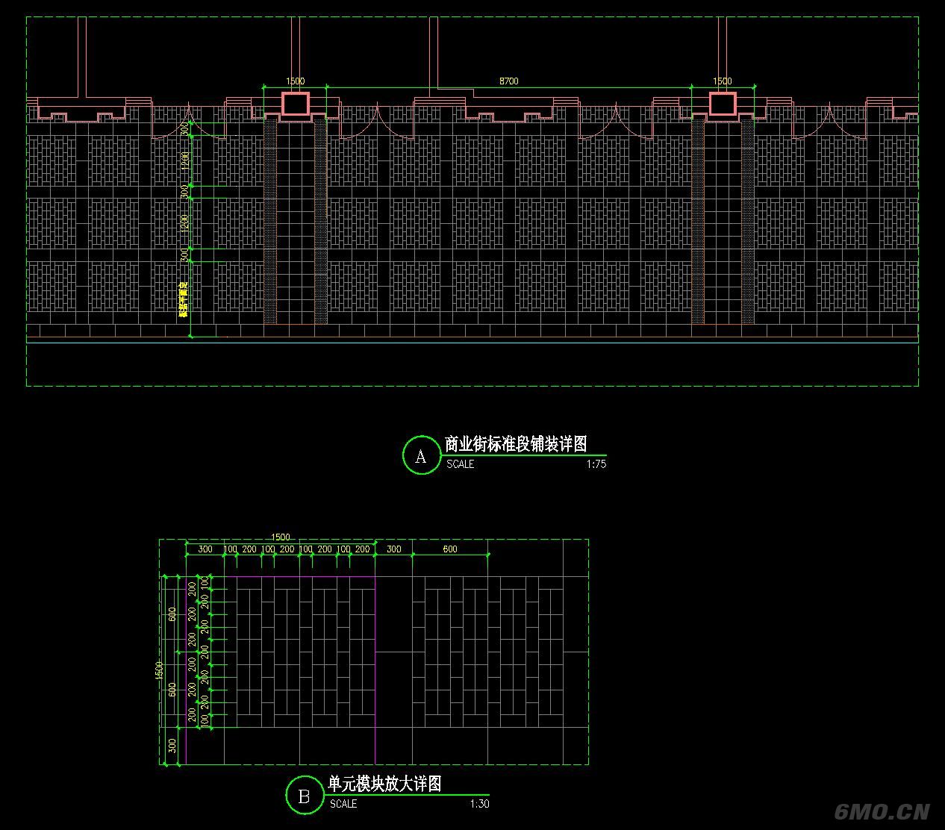Select the circled B detail marker
This screenshot has width=945, height=830.
(x=304, y=796)
